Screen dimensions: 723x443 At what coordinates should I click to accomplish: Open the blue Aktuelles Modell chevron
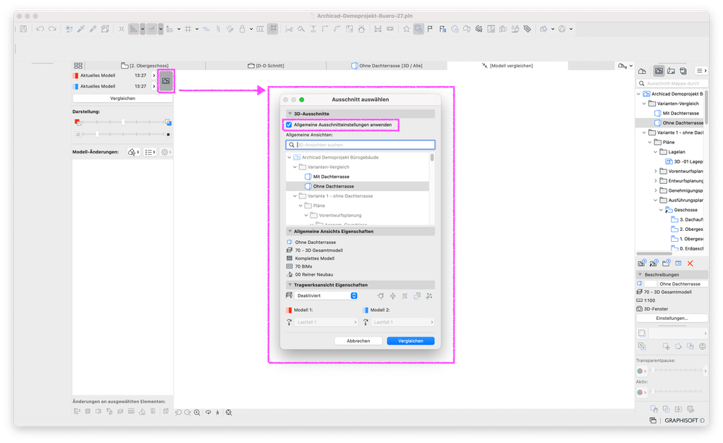[x=154, y=87]
